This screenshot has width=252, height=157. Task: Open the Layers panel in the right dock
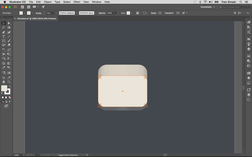click(249, 95)
